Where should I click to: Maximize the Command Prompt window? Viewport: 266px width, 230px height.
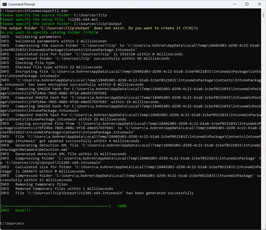247,4
